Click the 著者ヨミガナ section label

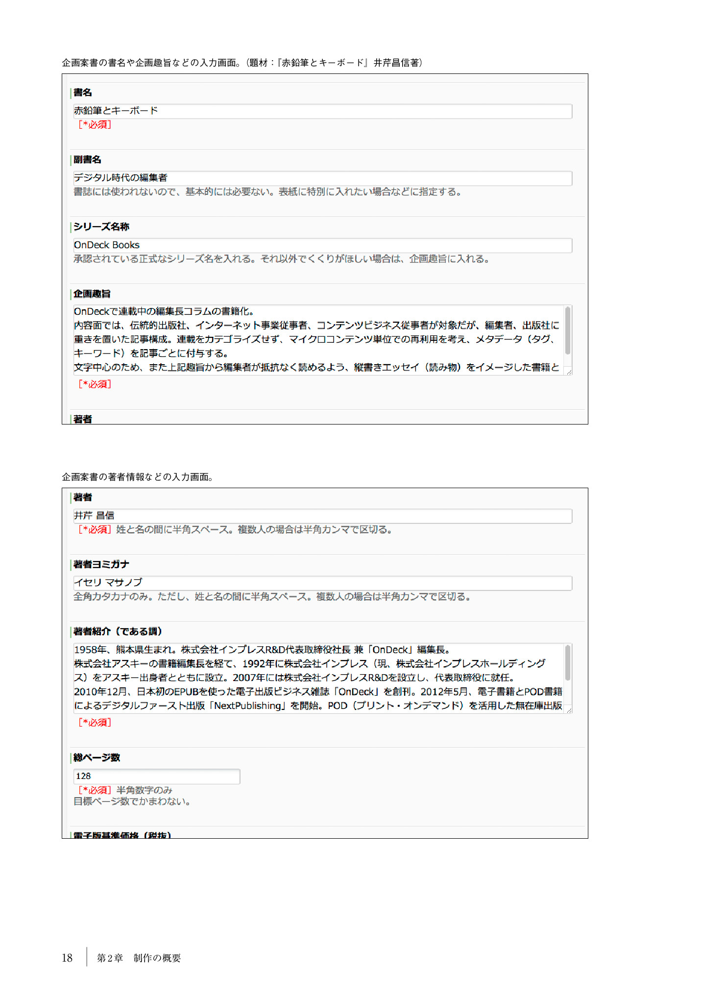101,565
